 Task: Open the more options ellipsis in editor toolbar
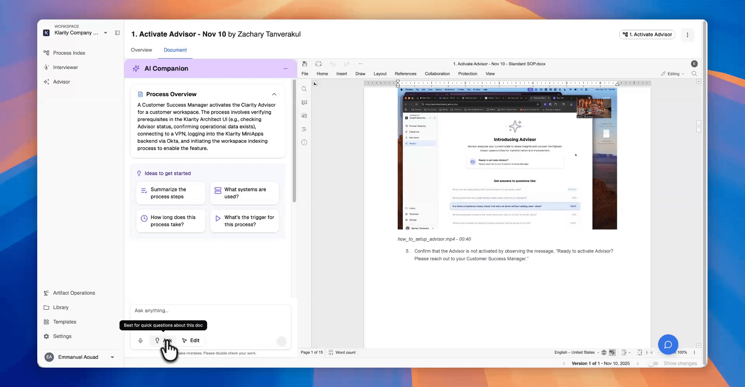pos(360,64)
